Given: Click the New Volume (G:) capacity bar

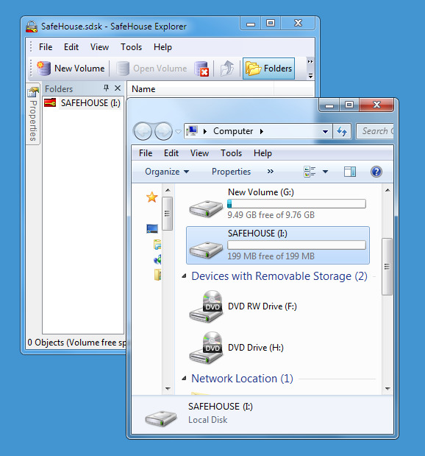Looking at the screenshot, I should click(296, 203).
